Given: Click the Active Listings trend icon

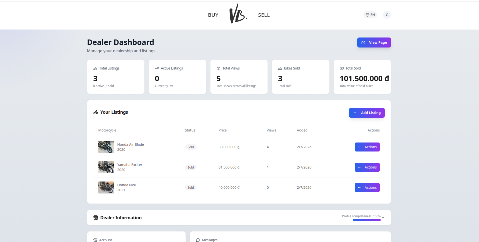Looking at the screenshot, I should click(x=157, y=68).
